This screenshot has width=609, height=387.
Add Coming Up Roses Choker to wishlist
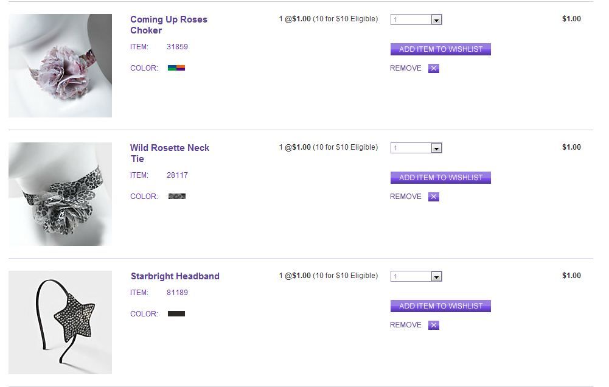440,49
